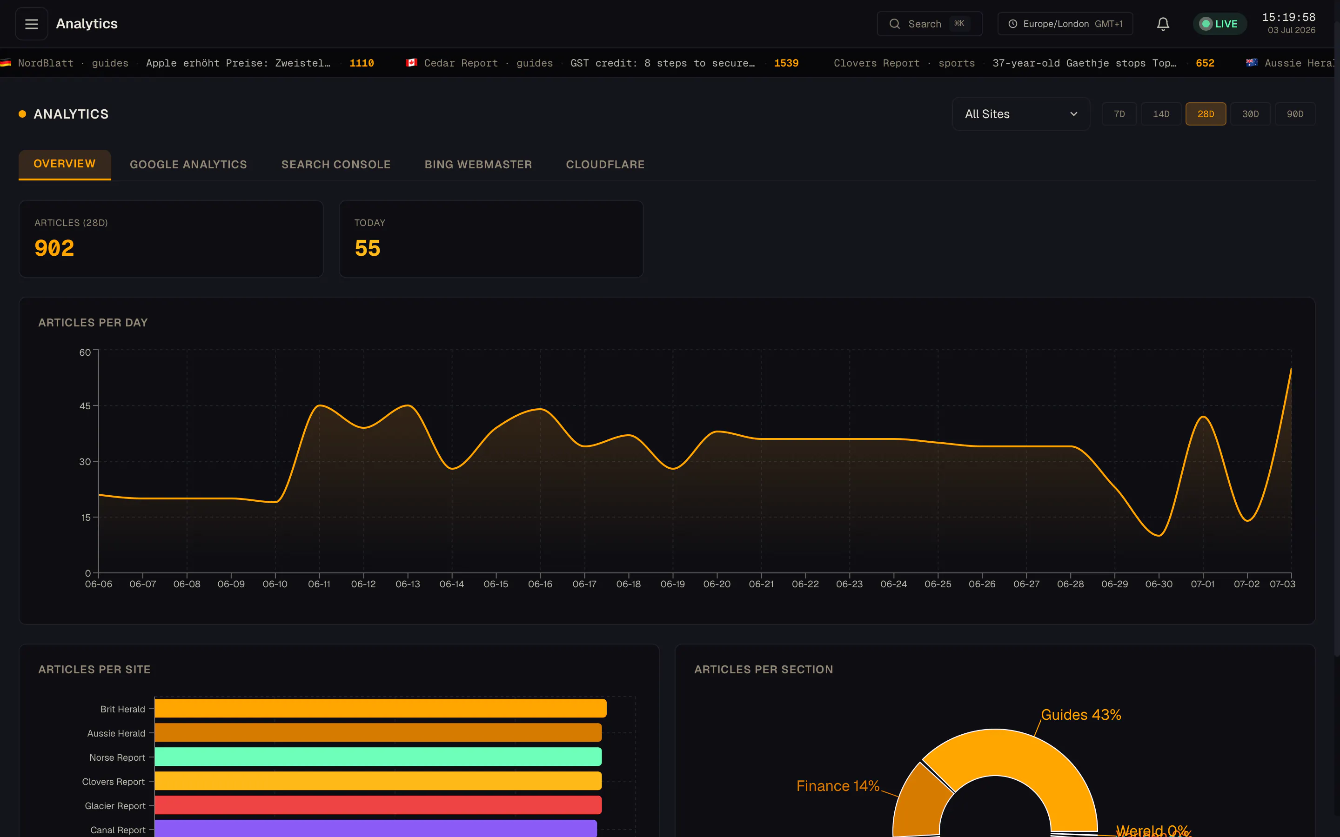The height and width of the screenshot is (837, 1340).
Task: Click the 06-11 date on the chart axis
Action: point(319,585)
